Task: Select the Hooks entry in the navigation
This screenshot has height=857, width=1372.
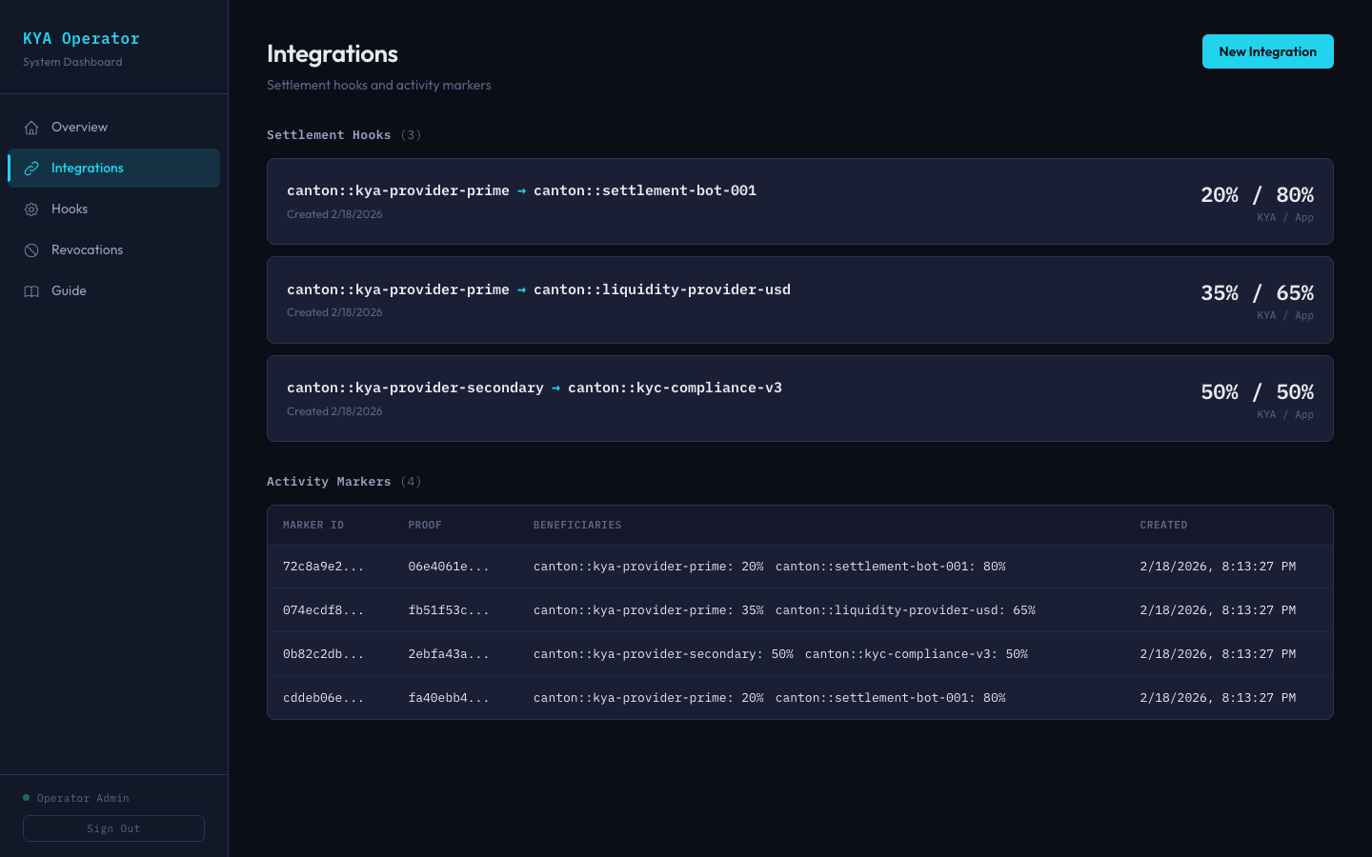Action: click(70, 209)
